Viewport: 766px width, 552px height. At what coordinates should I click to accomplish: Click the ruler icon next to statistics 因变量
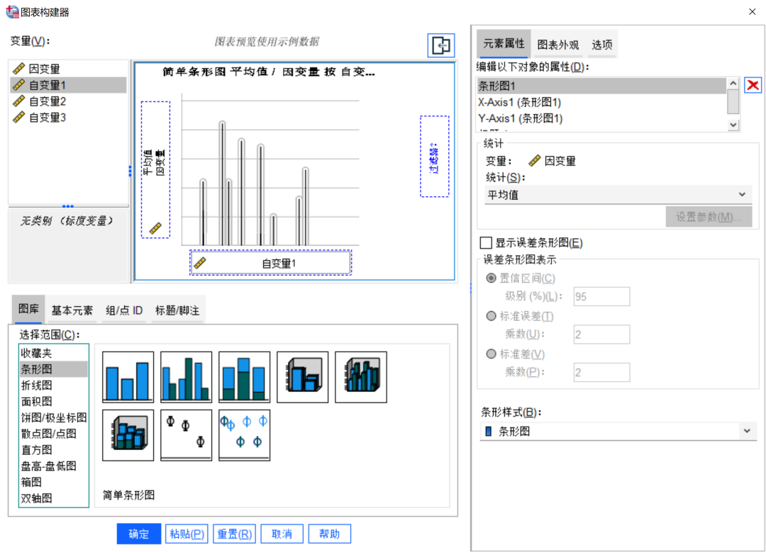tap(535, 161)
